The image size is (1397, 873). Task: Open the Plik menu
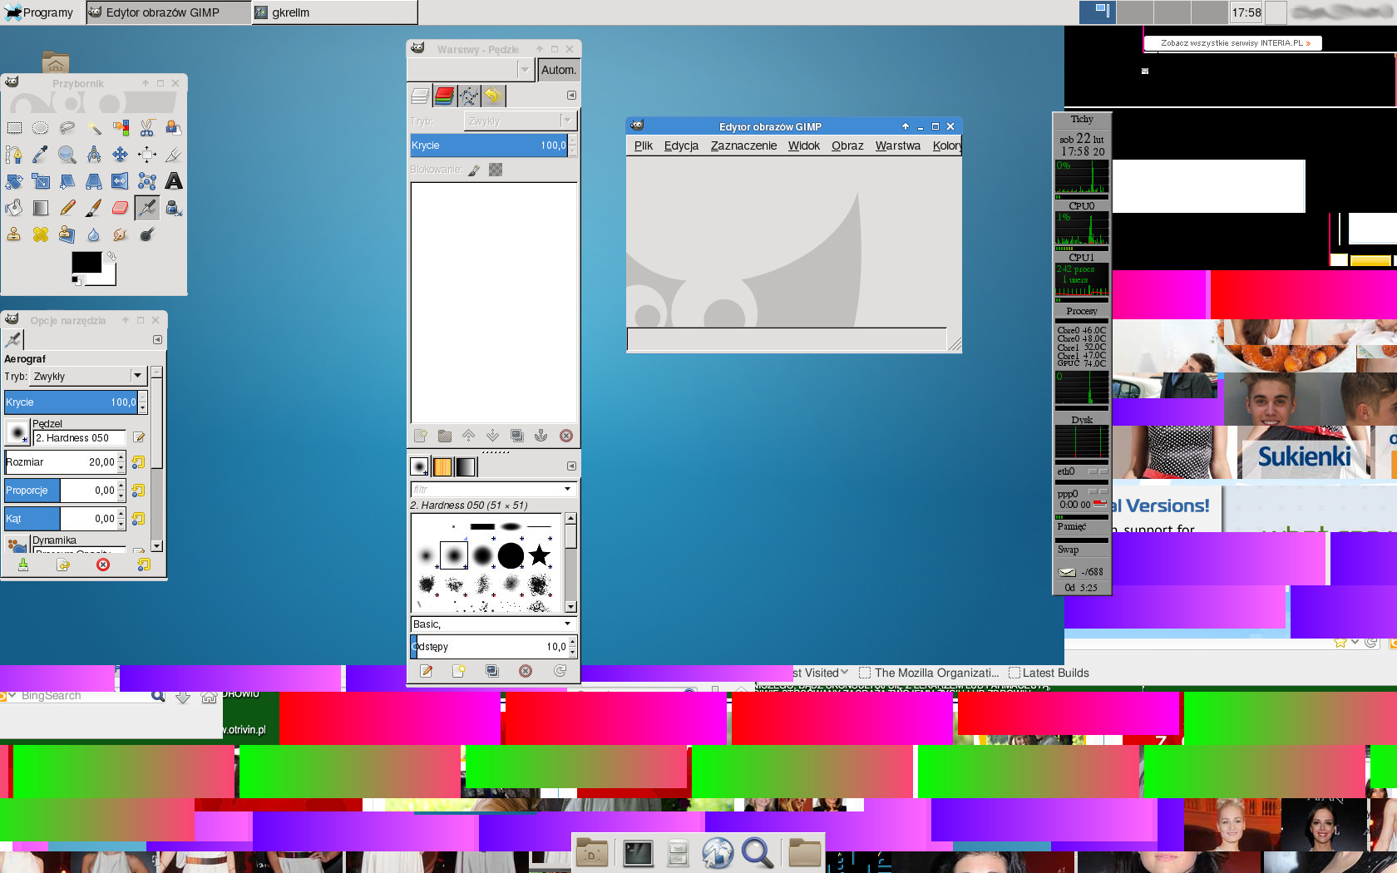coord(643,145)
